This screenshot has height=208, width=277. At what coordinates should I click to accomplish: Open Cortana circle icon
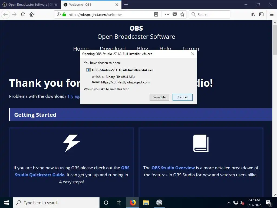tap(106, 203)
